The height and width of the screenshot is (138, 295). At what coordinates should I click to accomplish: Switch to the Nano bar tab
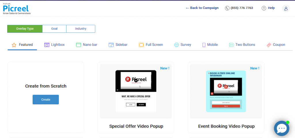click(x=86, y=45)
